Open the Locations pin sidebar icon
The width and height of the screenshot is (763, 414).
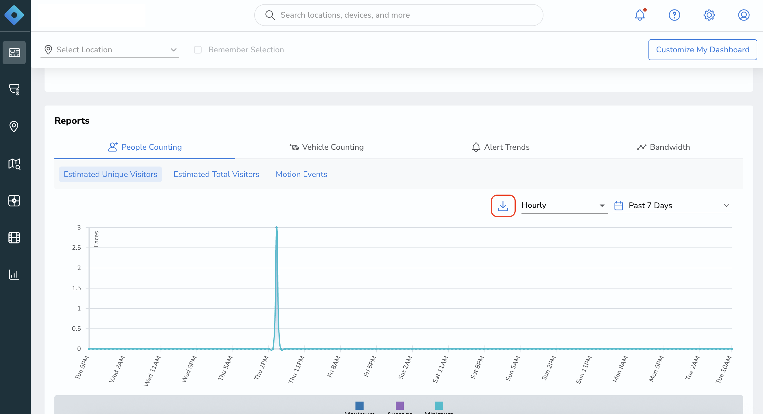pos(14,126)
